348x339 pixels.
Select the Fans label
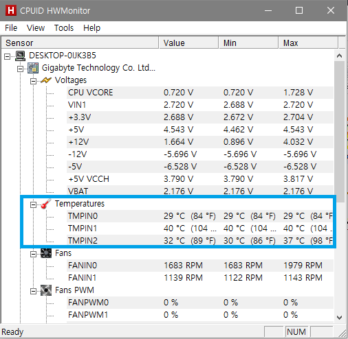[63, 253]
